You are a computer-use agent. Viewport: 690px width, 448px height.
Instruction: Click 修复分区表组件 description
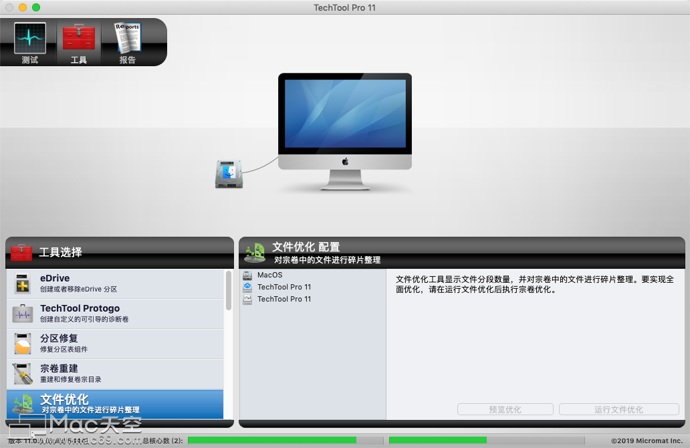pos(64,349)
